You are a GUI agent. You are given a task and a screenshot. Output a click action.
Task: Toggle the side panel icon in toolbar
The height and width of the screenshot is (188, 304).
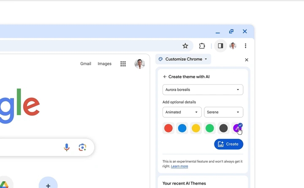point(220,46)
